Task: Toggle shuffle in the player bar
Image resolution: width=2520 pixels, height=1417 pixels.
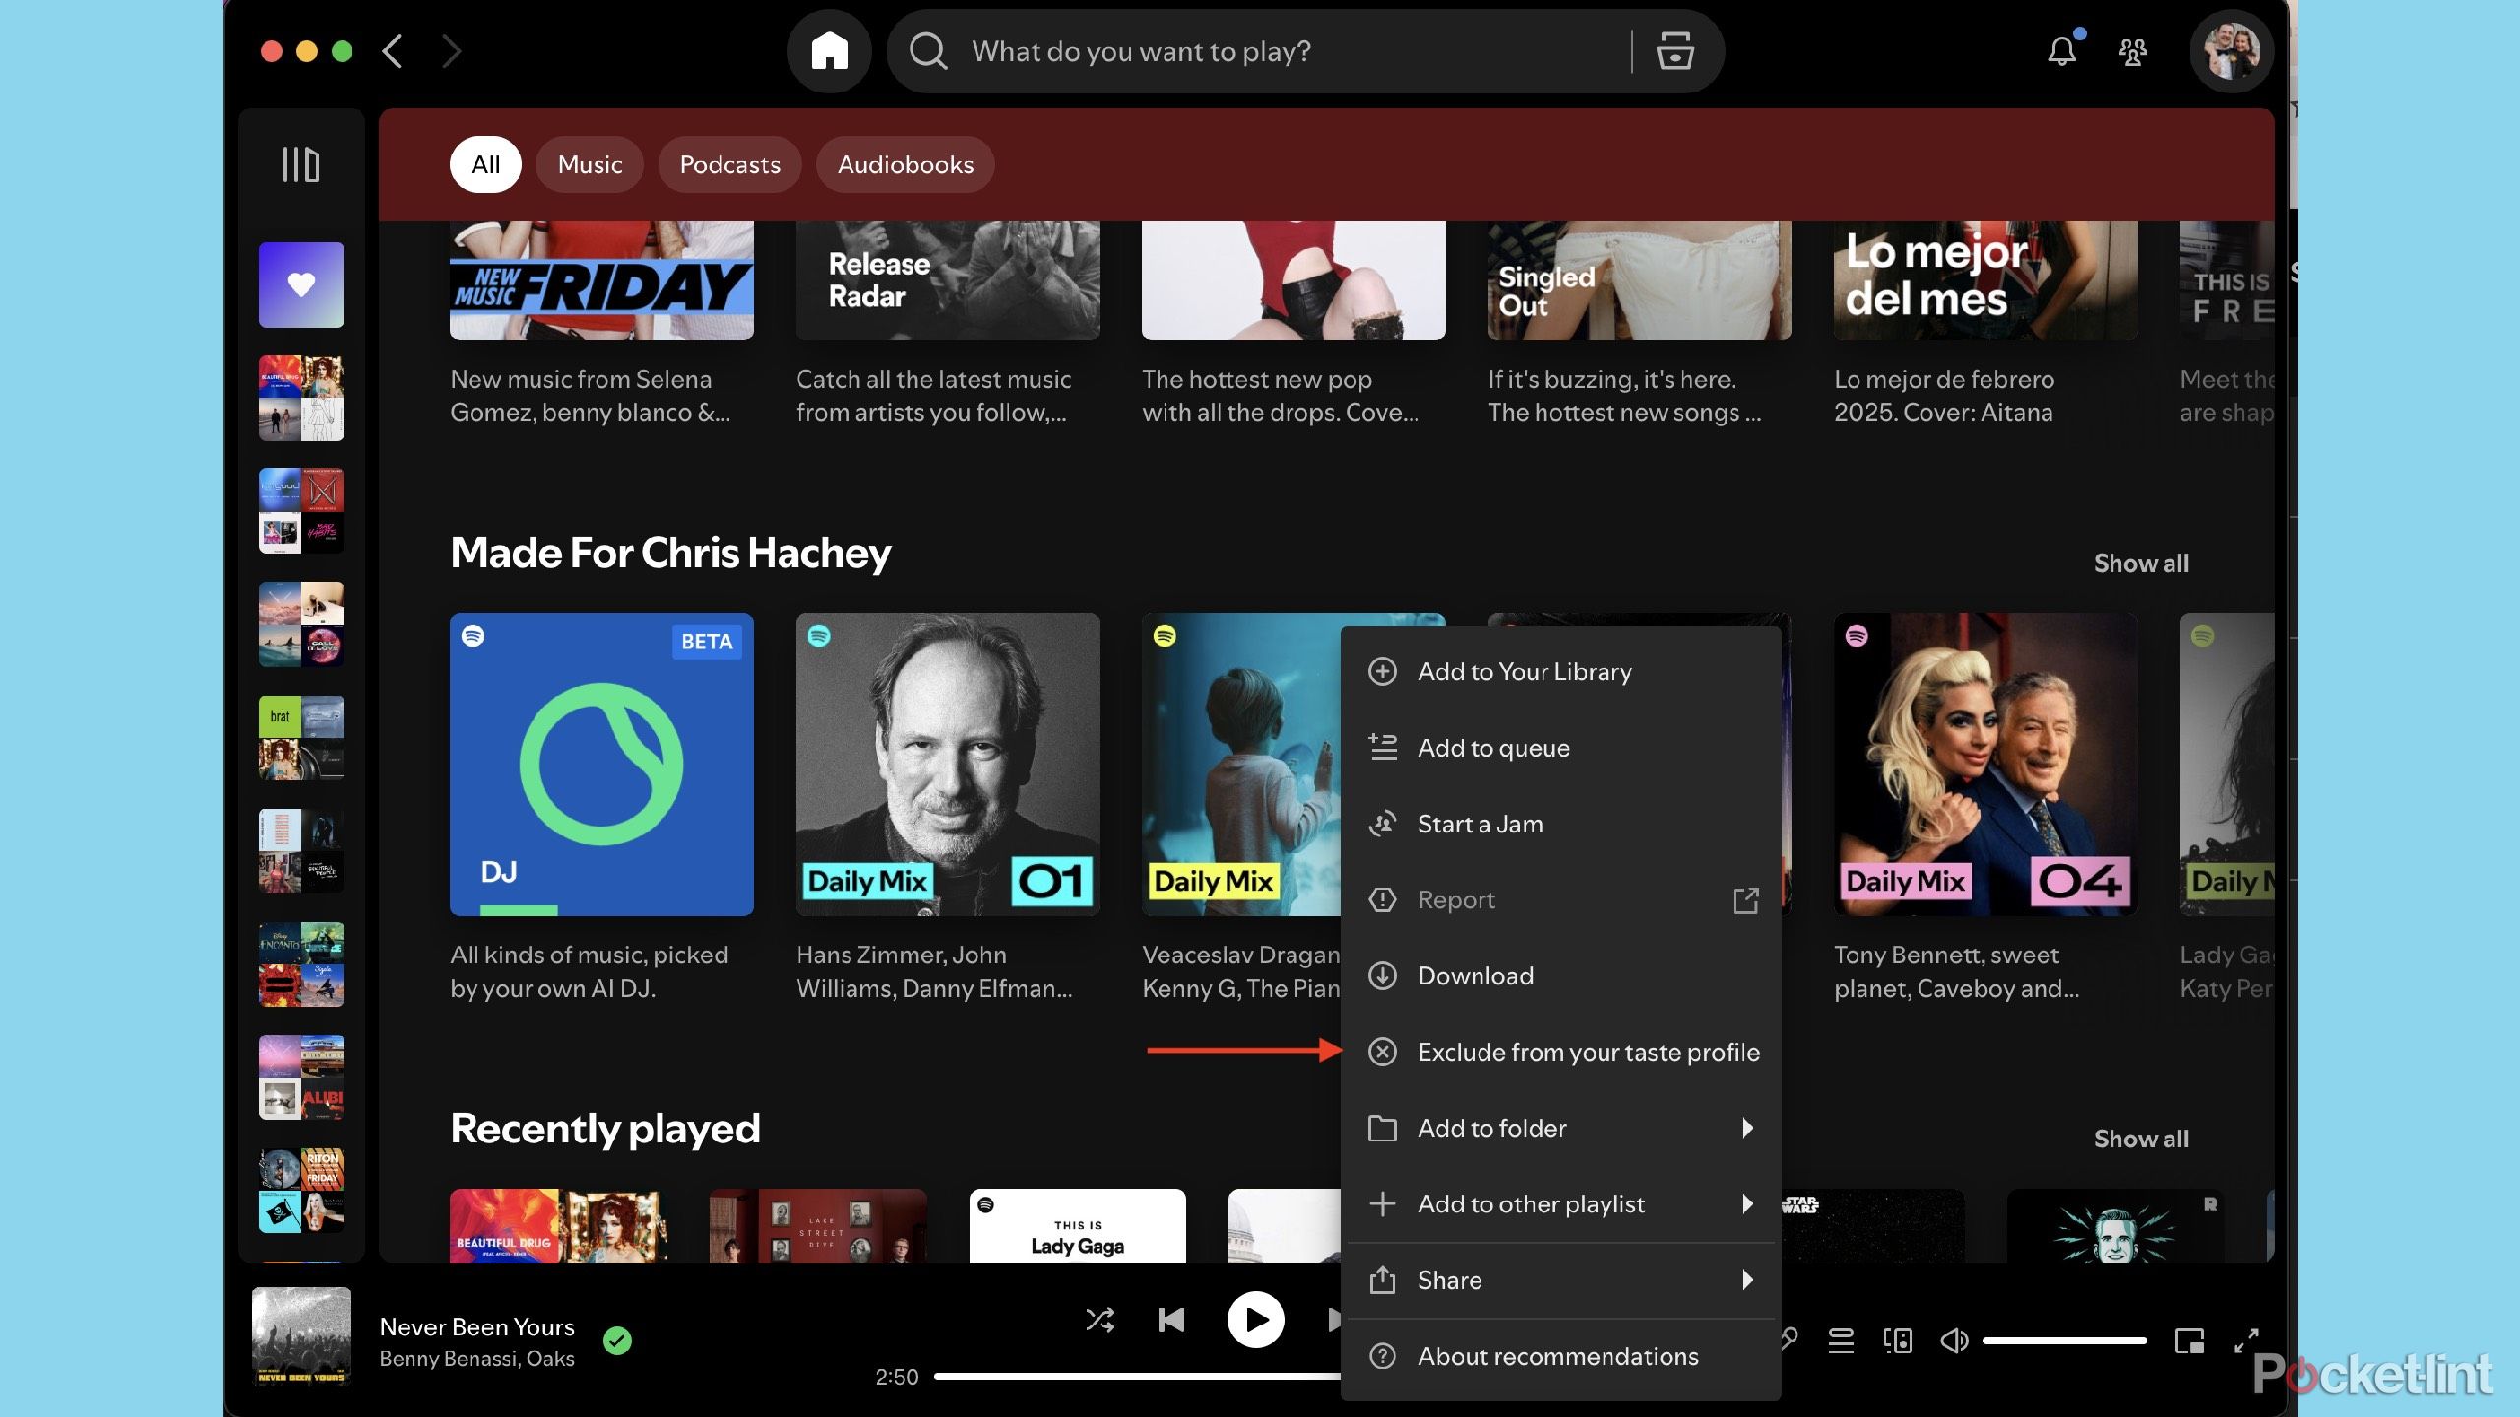Action: 1100,1320
